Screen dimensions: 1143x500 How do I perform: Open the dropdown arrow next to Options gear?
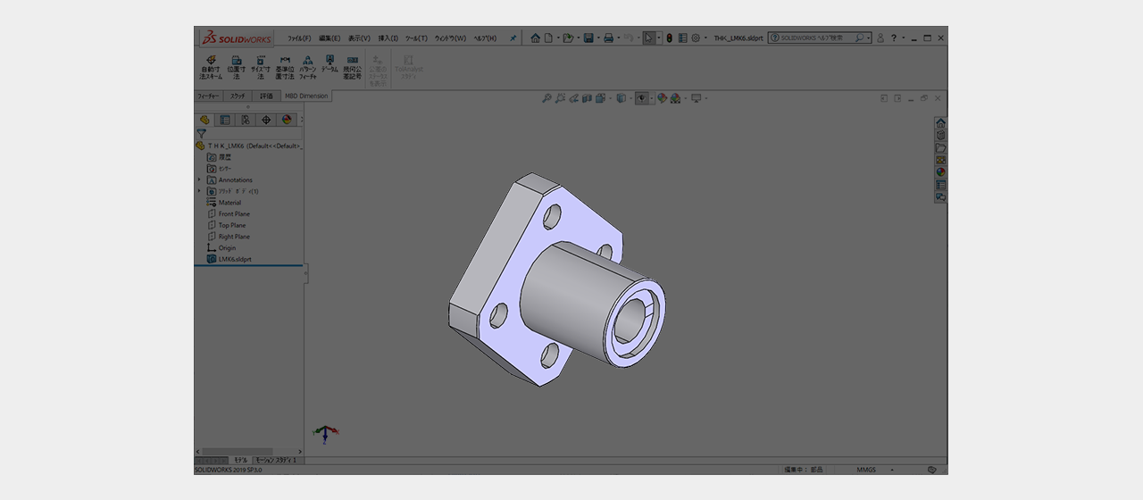pyautogui.click(x=705, y=38)
